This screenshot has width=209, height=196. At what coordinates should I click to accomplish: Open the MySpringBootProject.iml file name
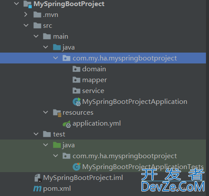(83, 178)
